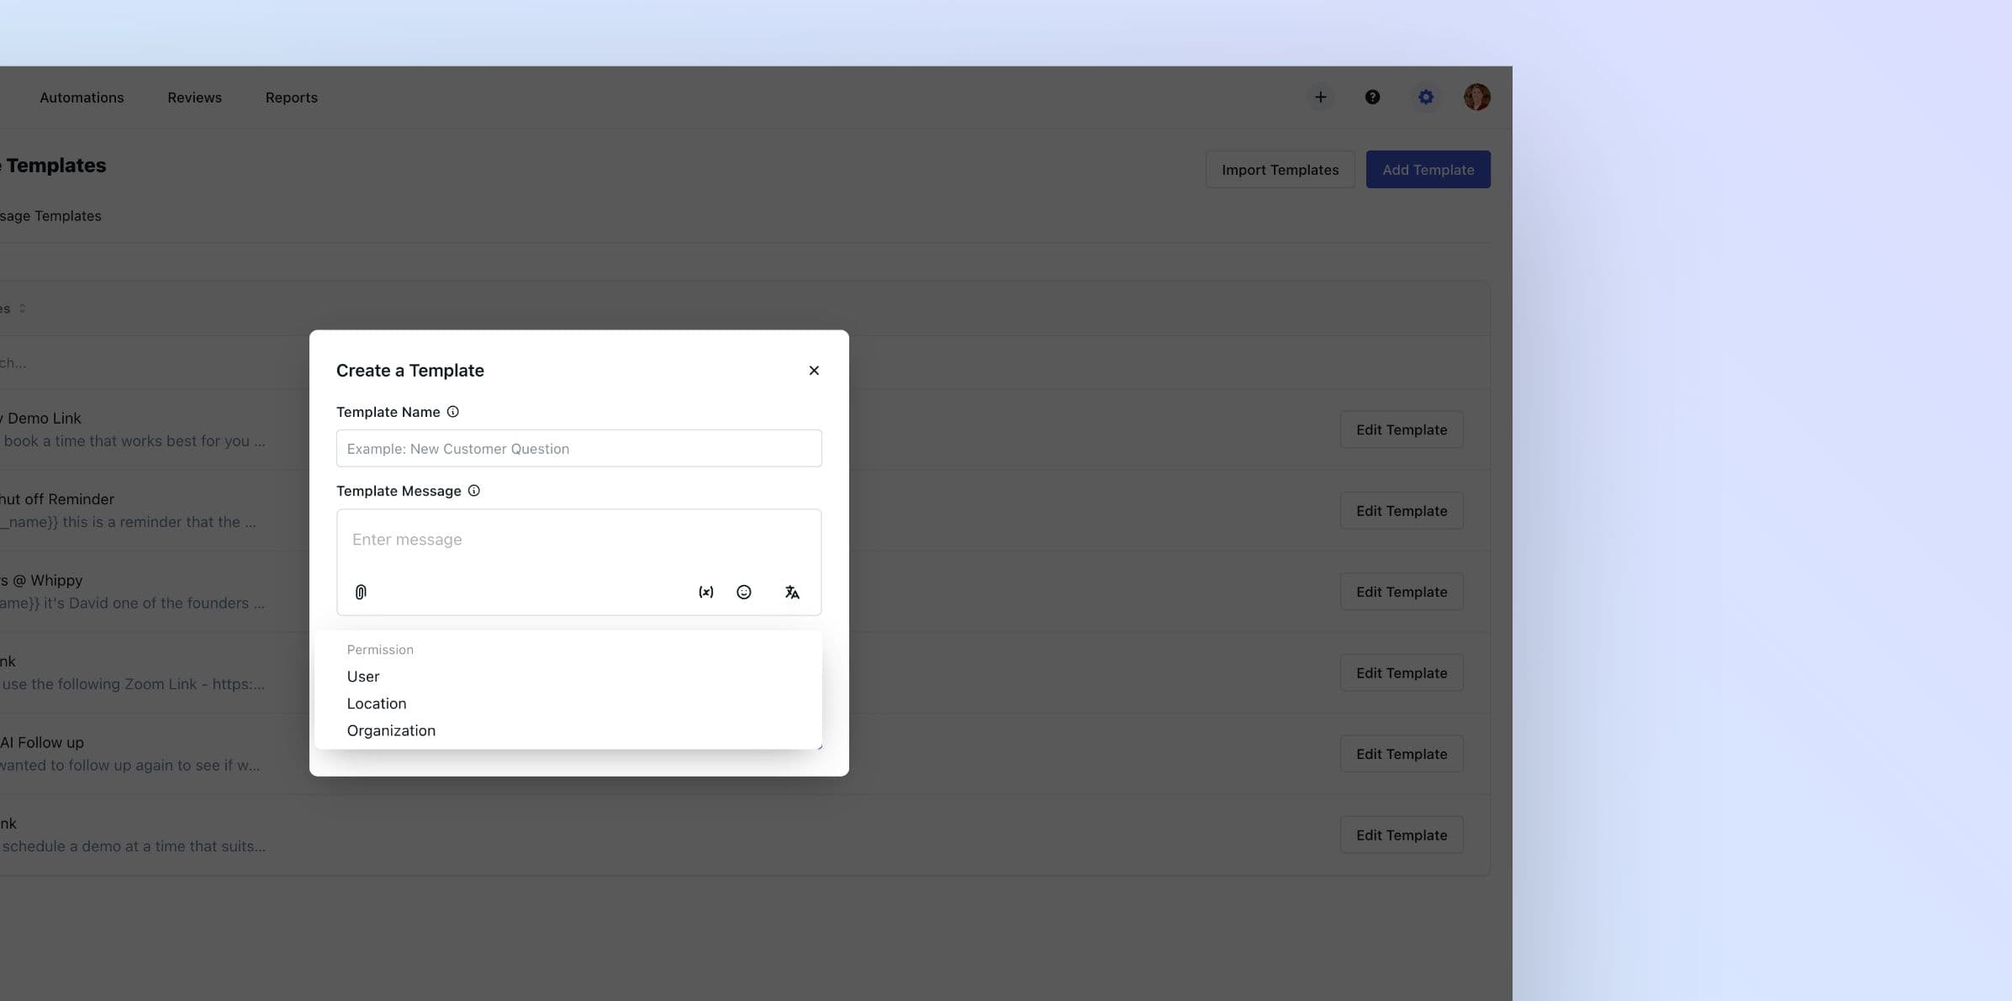Image resolution: width=2012 pixels, height=1001 pixels.
Task: Type in the Template Name field
Action: [578, 448]
